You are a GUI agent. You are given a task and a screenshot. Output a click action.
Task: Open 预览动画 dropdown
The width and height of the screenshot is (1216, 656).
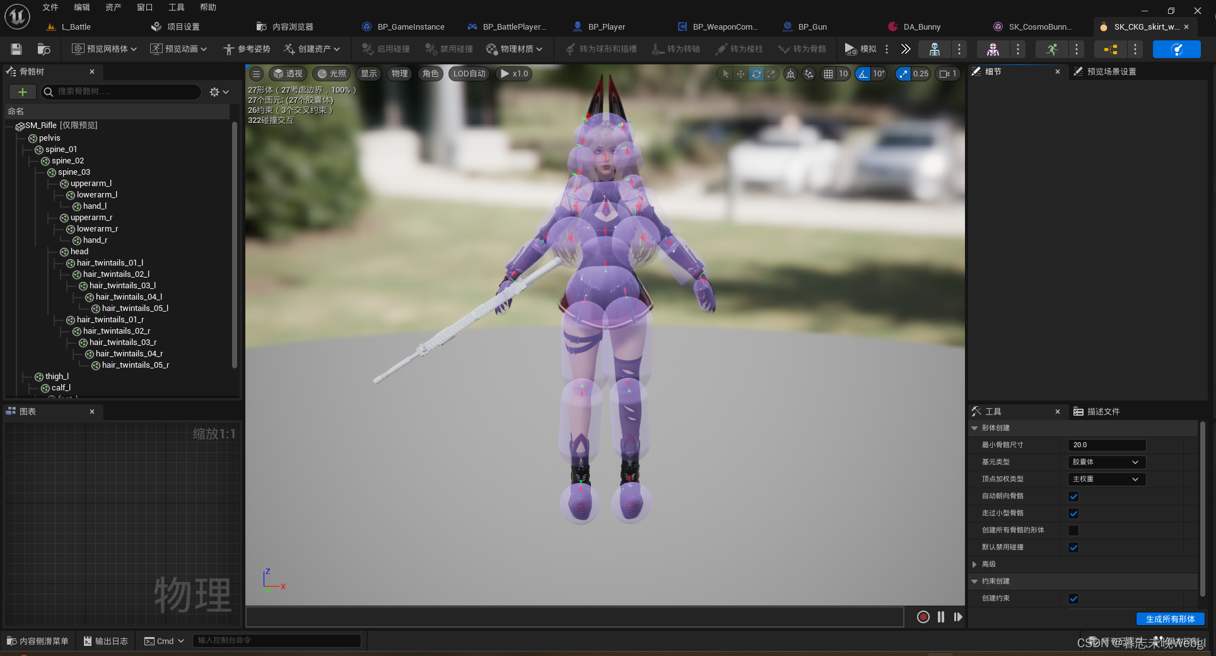178,49
